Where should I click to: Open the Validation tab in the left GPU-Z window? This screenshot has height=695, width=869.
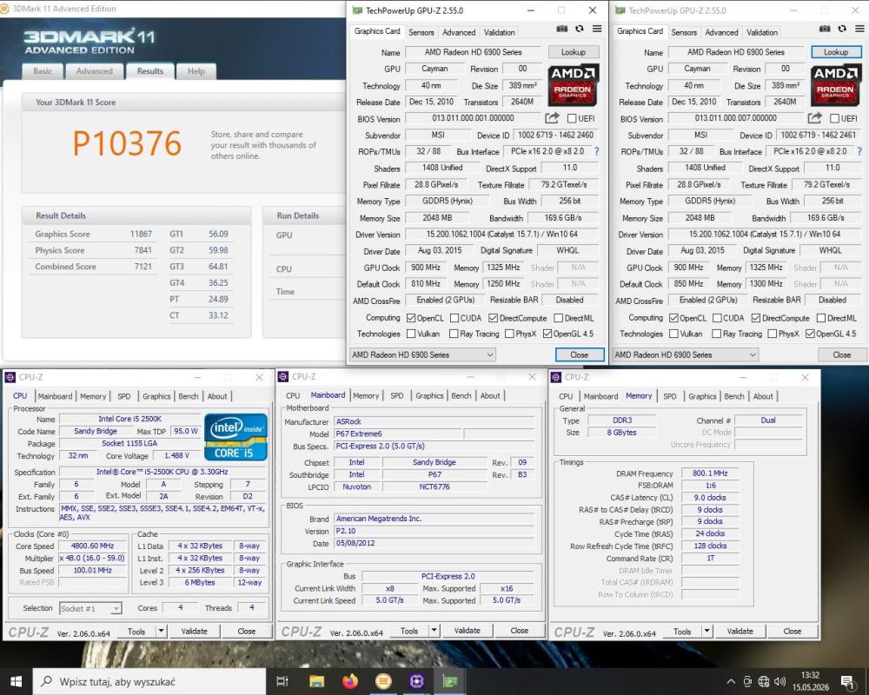click(x=500, y=32)
